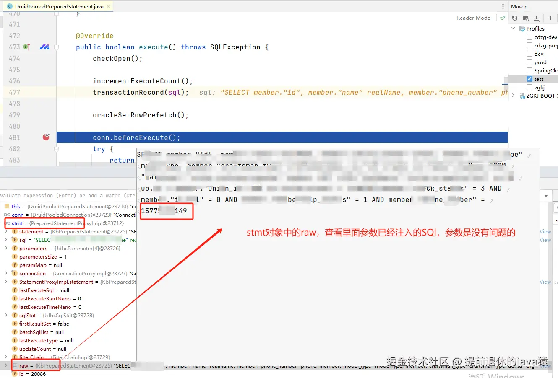Select the 'this' DruidPooledPreparedStatement variable row
558x378 pixels.
pos(68,206)
